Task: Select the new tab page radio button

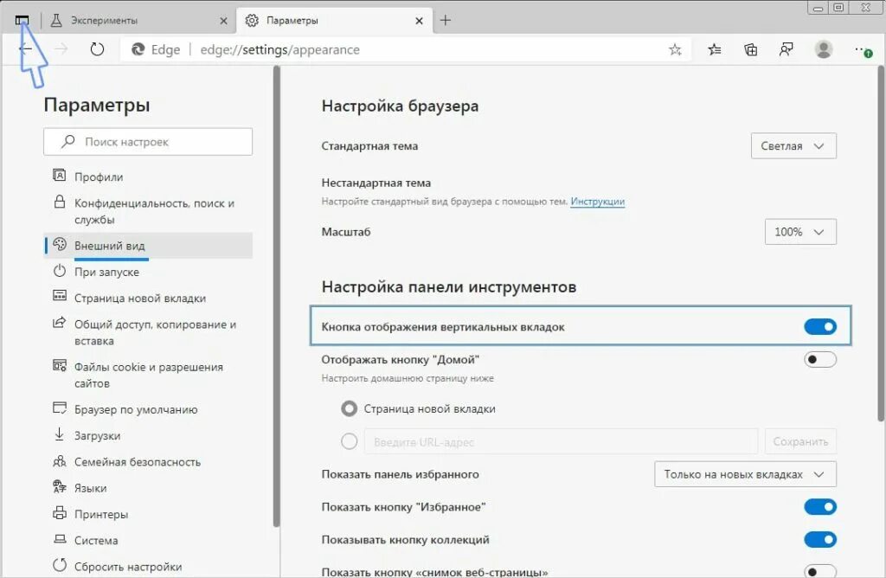Action: pos(350,408)
